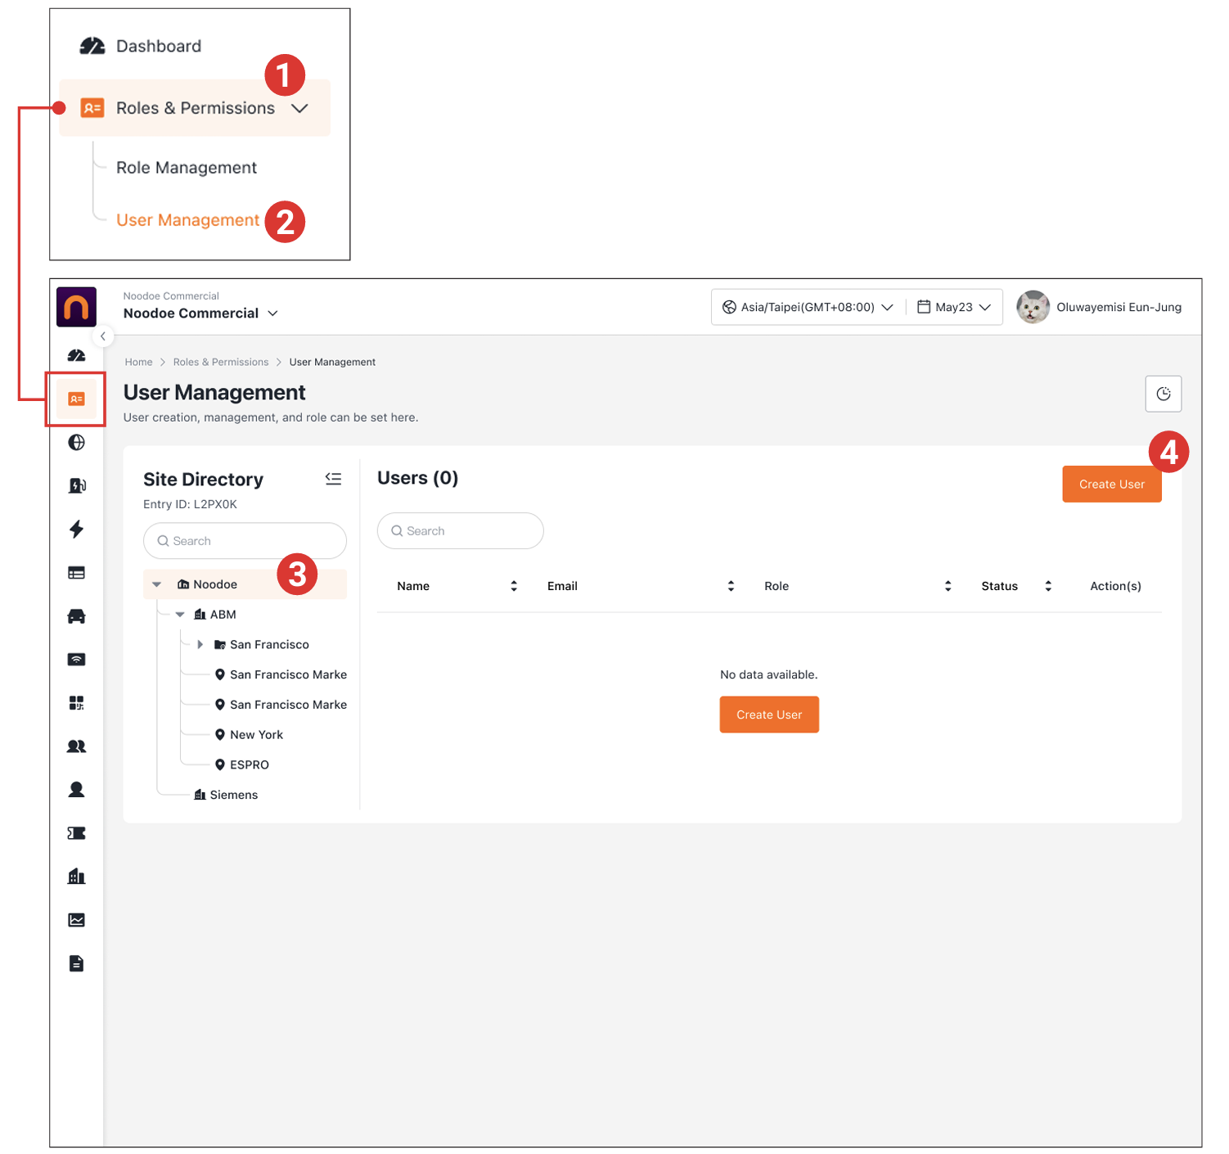Sort users by Name column
The height and width of the screenshot is (1154, 1229).
(513, 586)
